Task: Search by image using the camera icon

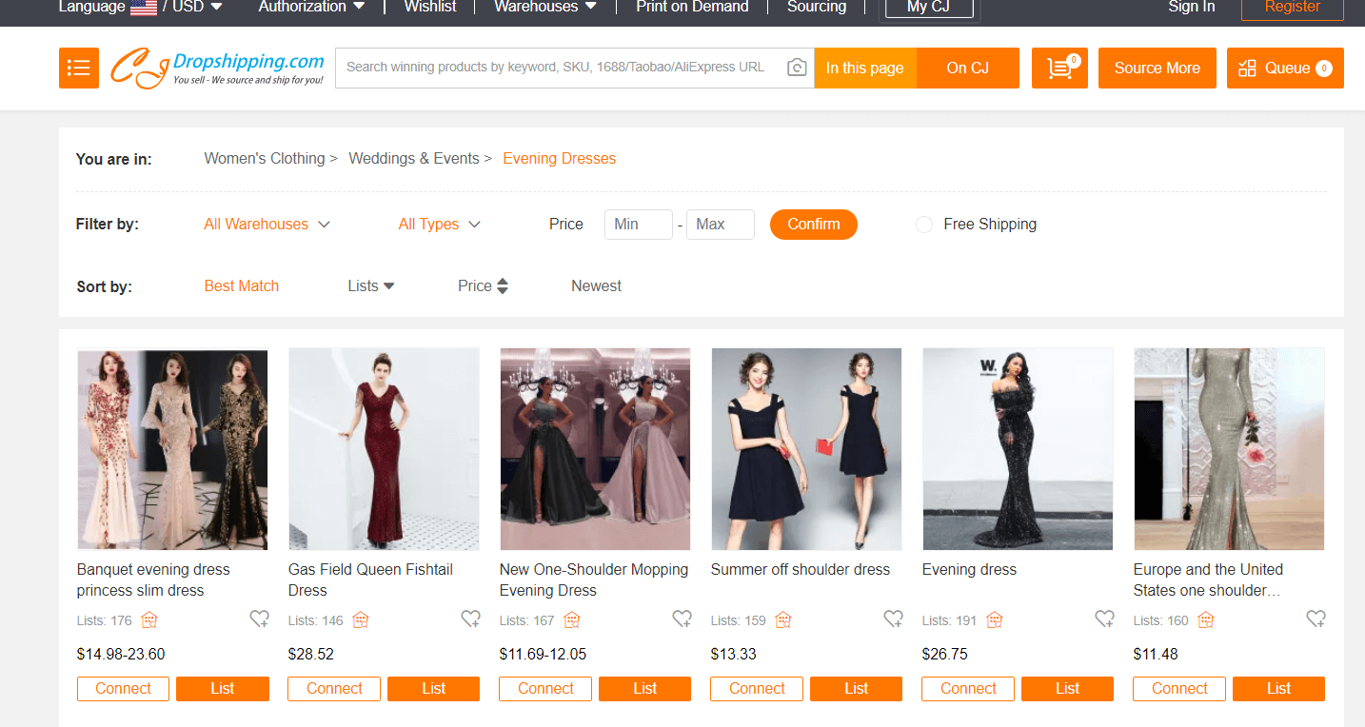Action: point(797,68)
